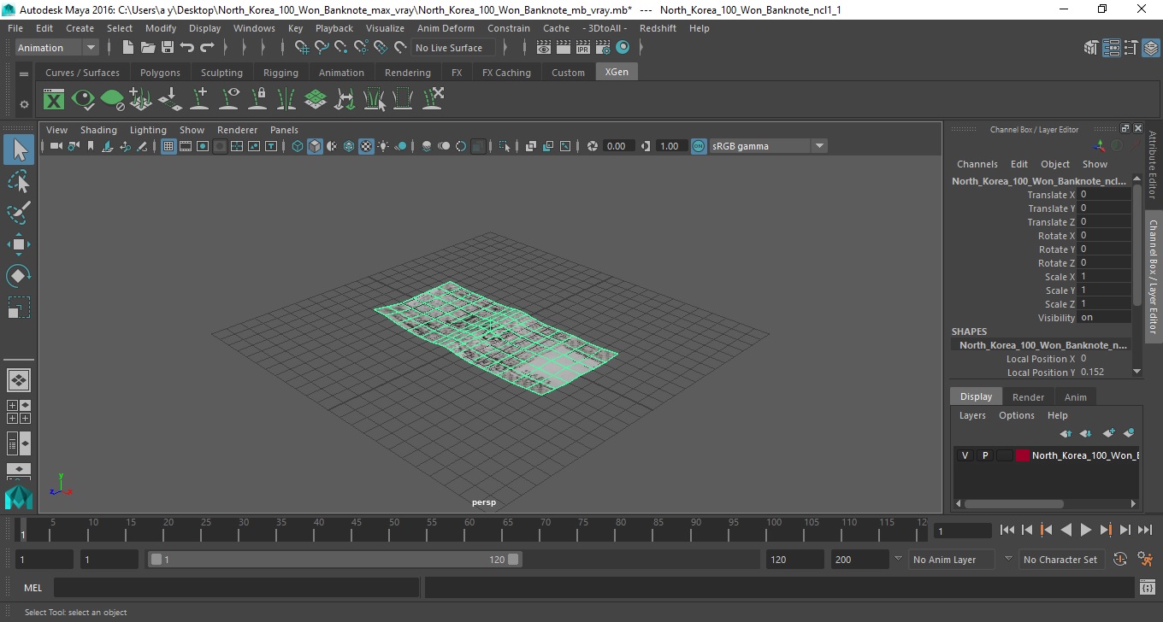
Task: Click the MEL command input field
Action: click(x=236, y=588)
